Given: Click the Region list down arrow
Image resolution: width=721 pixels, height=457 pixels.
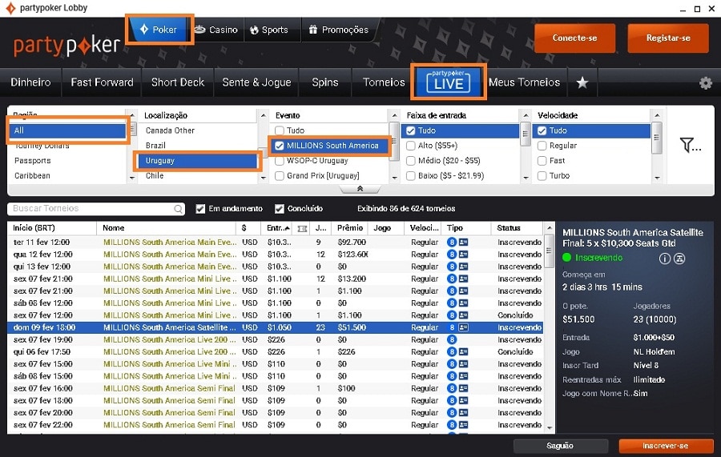Looking at the screenshot, I should tap(132, 178).
